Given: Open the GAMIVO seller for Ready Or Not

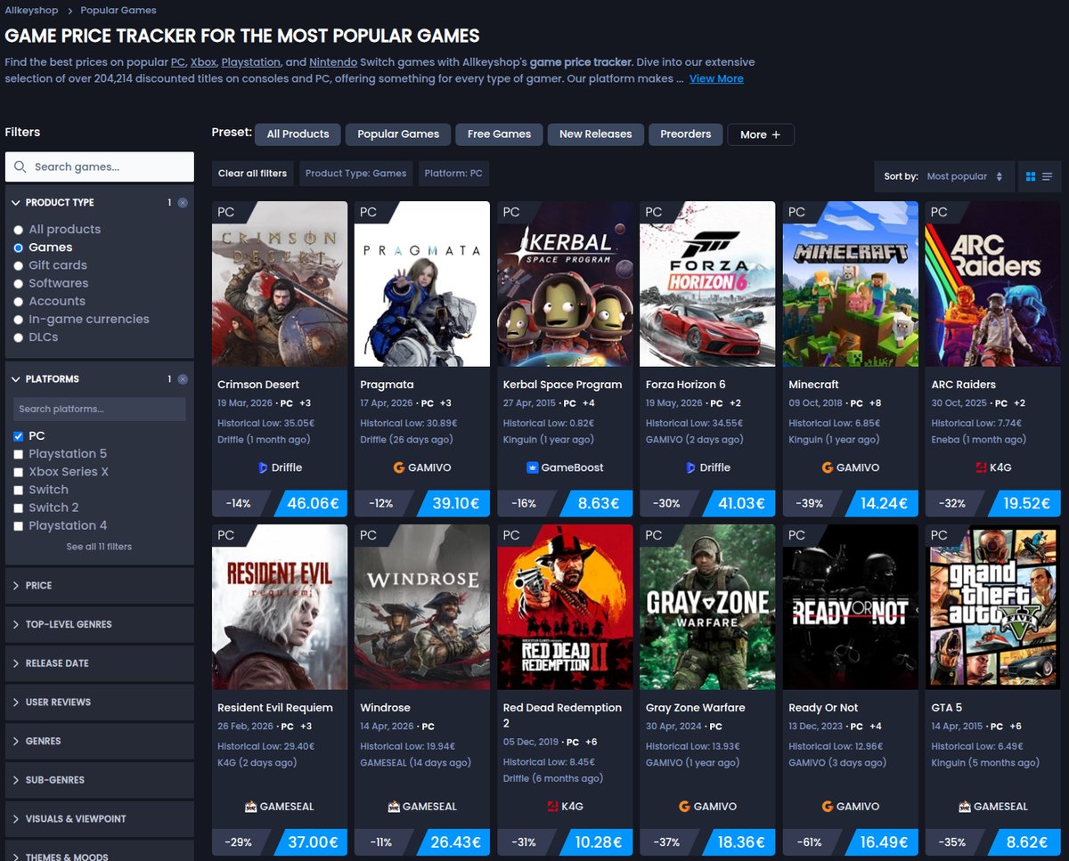Looking at the screenshot, I should pos(850,806).
